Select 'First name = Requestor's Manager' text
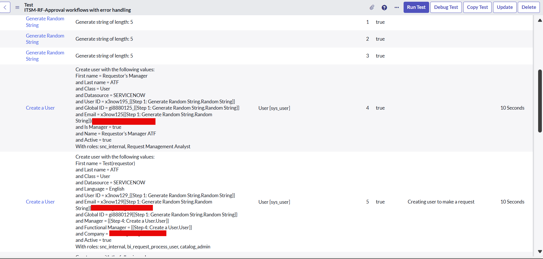Screen dimensions: 543x259 [112, 76]
